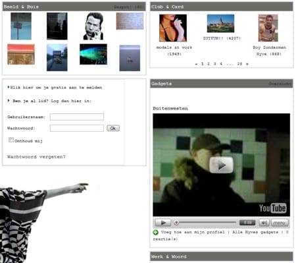Click the video seek bar
Screen dimensions: 296x263
[x=205, y=223]
